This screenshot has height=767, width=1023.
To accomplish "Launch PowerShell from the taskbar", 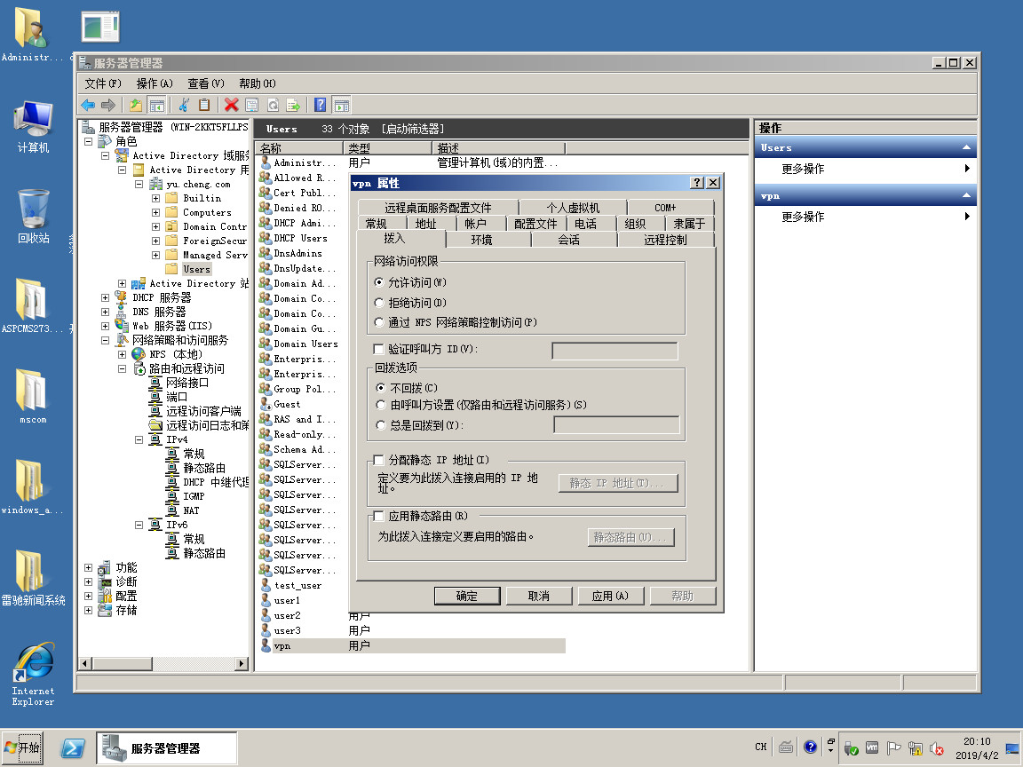I will (x=73, y=748).
